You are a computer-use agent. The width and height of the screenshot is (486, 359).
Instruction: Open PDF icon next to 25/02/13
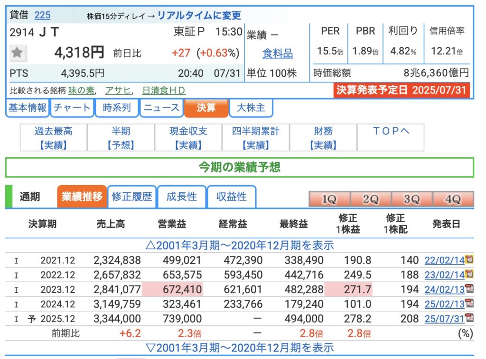(469, 303)
